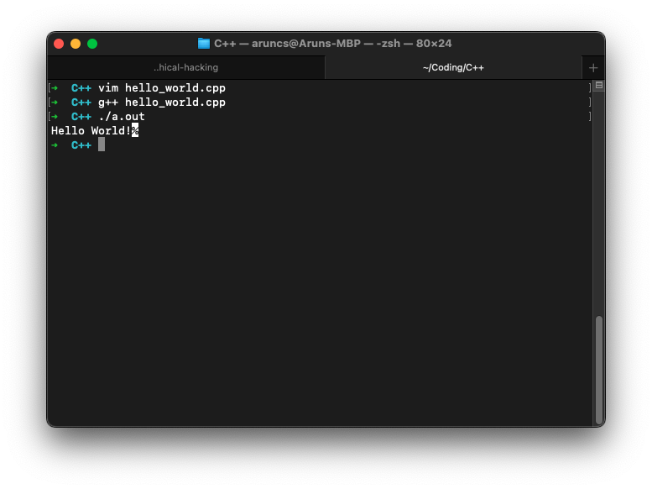Image resolution: width=652 pixels, height=489 pixels.
Task: Click the cyan C++ label on the last prompt
Action: (81, 145)
